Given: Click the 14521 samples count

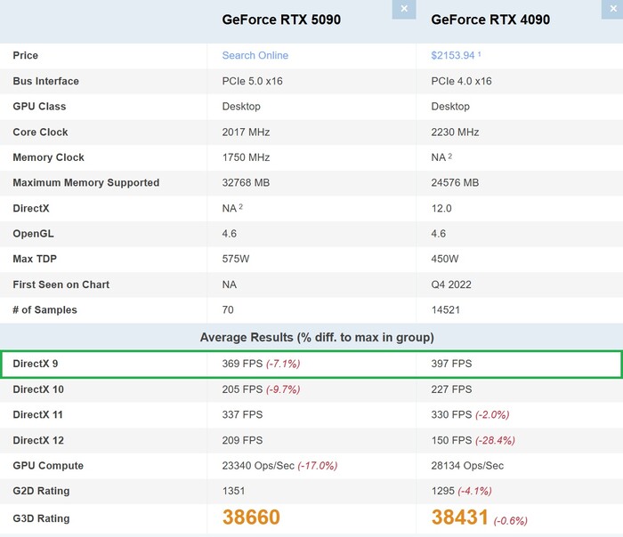Looking at the screenshot, I should click(448, 310).
